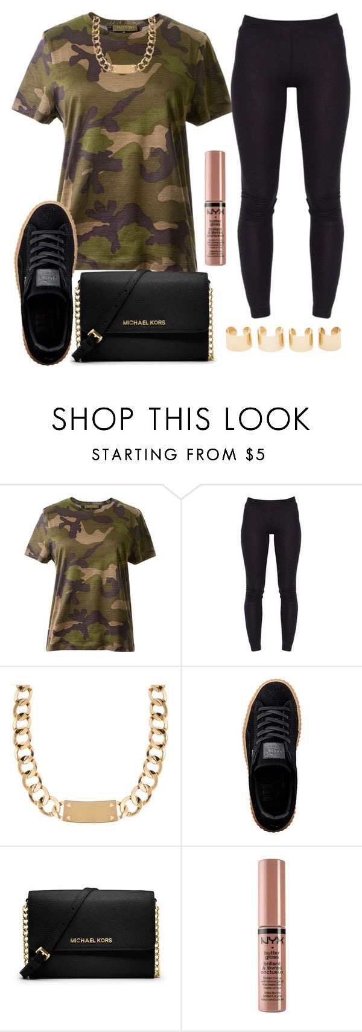The image size is (362, 1032).
Task: Select the black Puma creeper sneaker tile
Action: pyautogui.click(x=272, y=756)
